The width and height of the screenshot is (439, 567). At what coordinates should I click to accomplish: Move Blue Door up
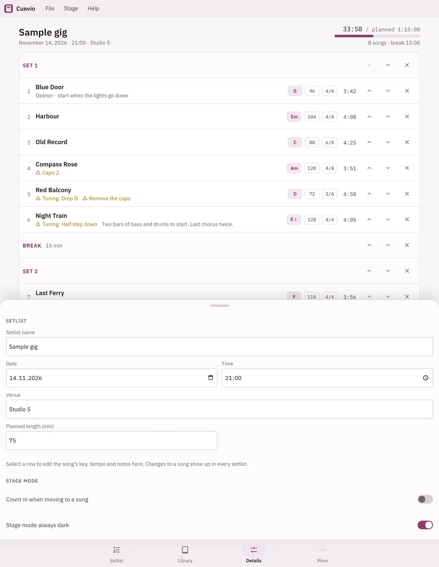click(x=369, y=91)
